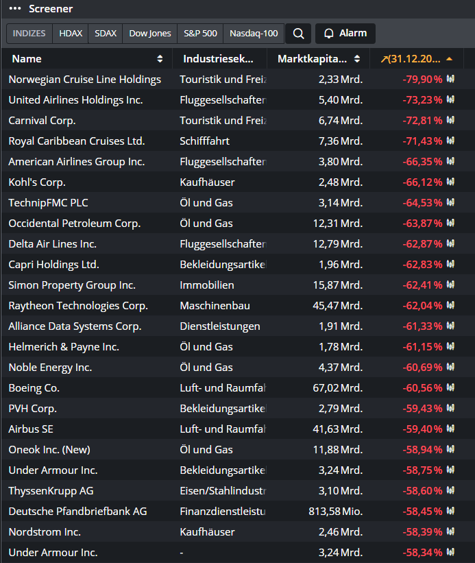Screen dimensions: 475x563
Task: Switch to the S&P 500 tab
Action: [200, 34]
